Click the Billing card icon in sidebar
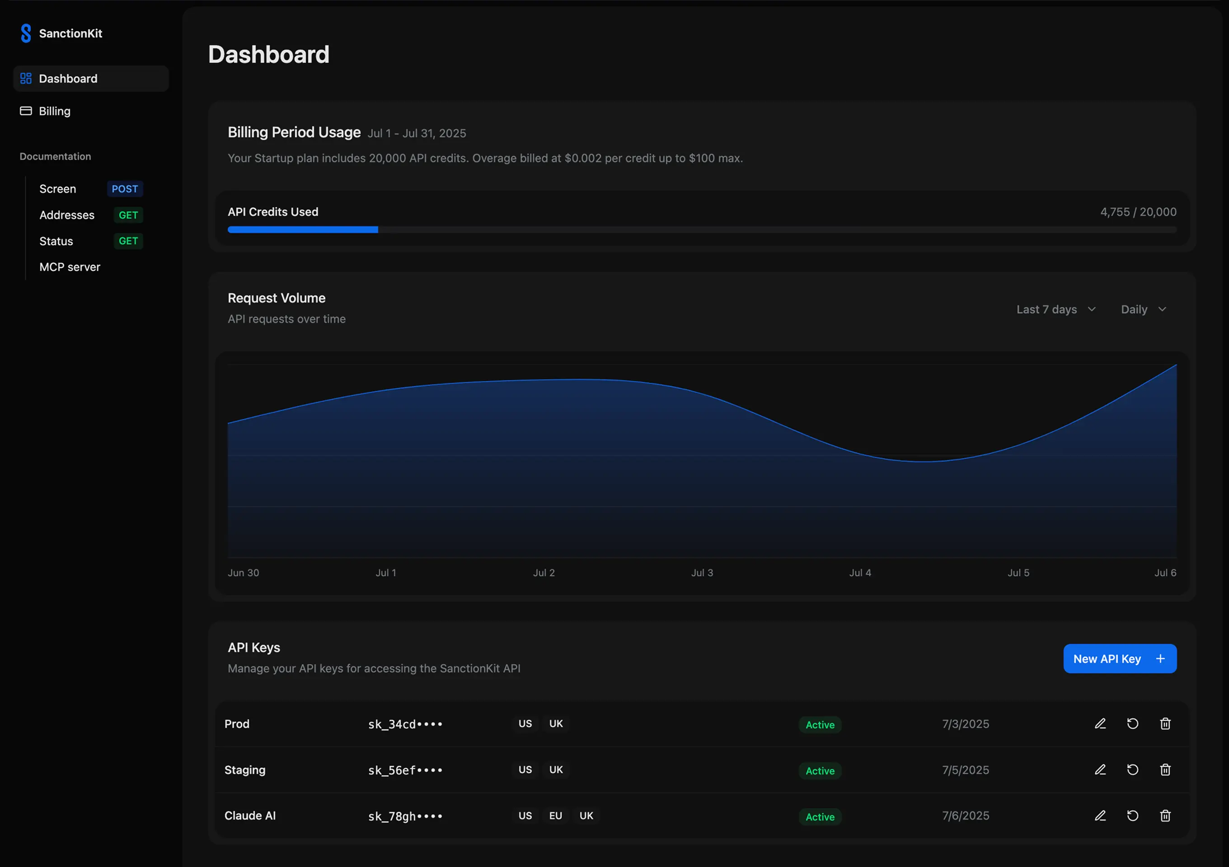 coord(26,111)
